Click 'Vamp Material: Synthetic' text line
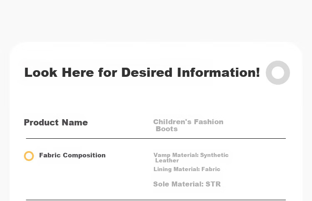Screen dimensions: 312x201 pyautogui.click(x=191, y=155)
